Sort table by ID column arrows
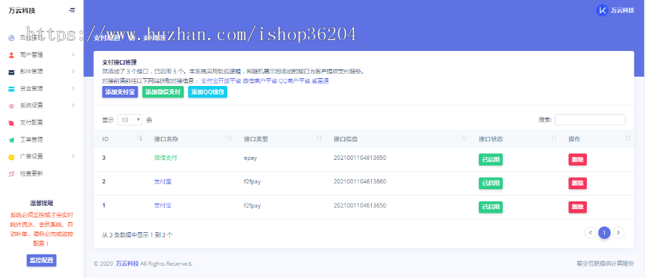Image resolution: width=645 pixels, height=278 pixels. click(x=140, y=138)
